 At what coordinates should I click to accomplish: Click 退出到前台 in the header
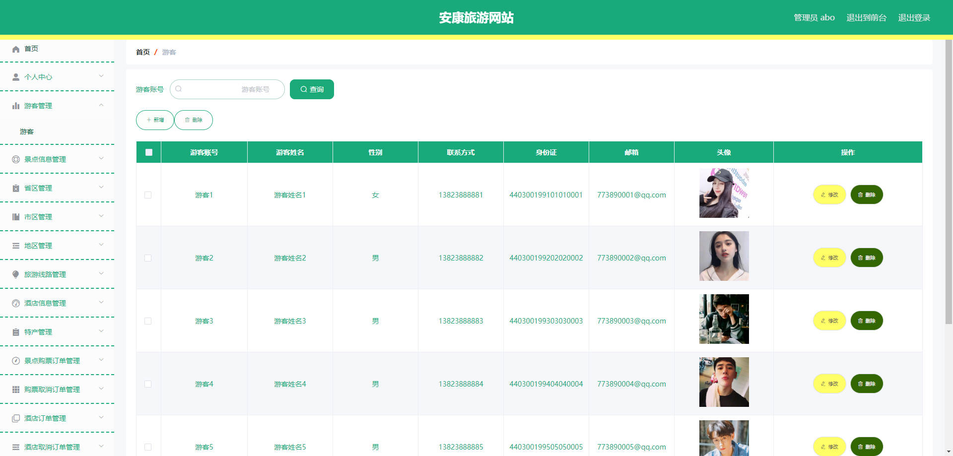click(x=866, y=18)
